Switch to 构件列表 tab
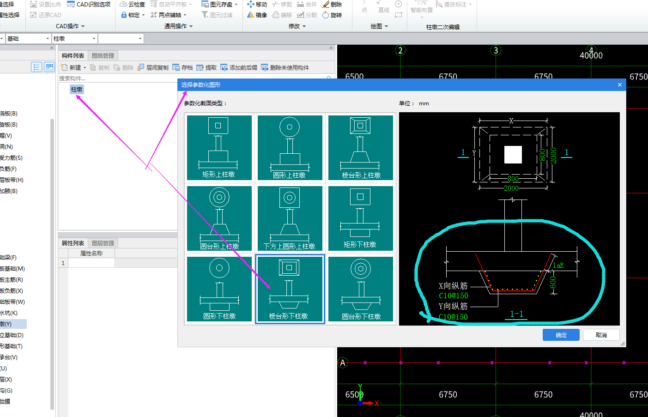The height and width of the screenshot is (417, 648). pos(73,56)
